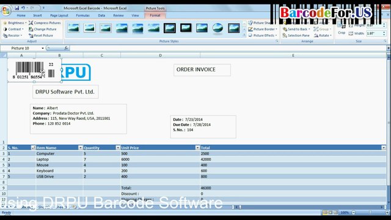Adjust picture Brightness
The image size is (391, 220).
(15, 23)
